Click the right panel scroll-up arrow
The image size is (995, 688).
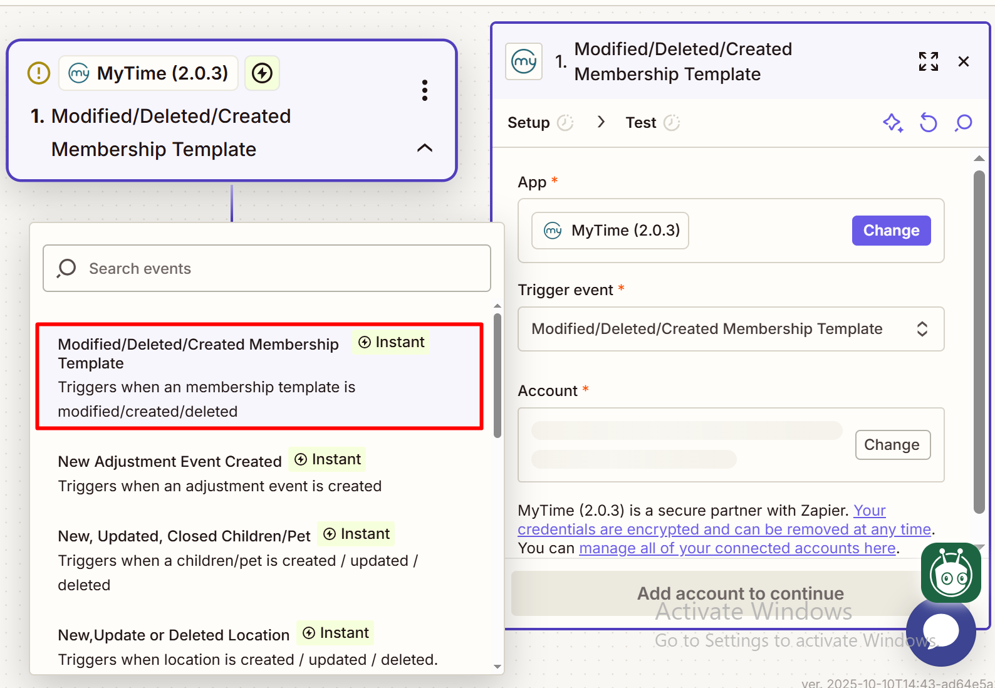pos(979,159)
